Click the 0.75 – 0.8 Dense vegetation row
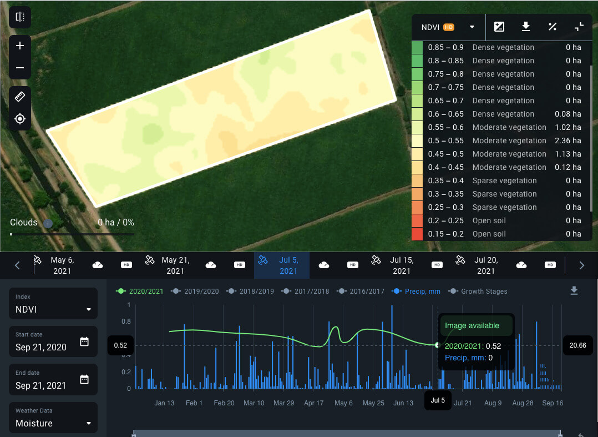598x437 pixels. point(501,74)
